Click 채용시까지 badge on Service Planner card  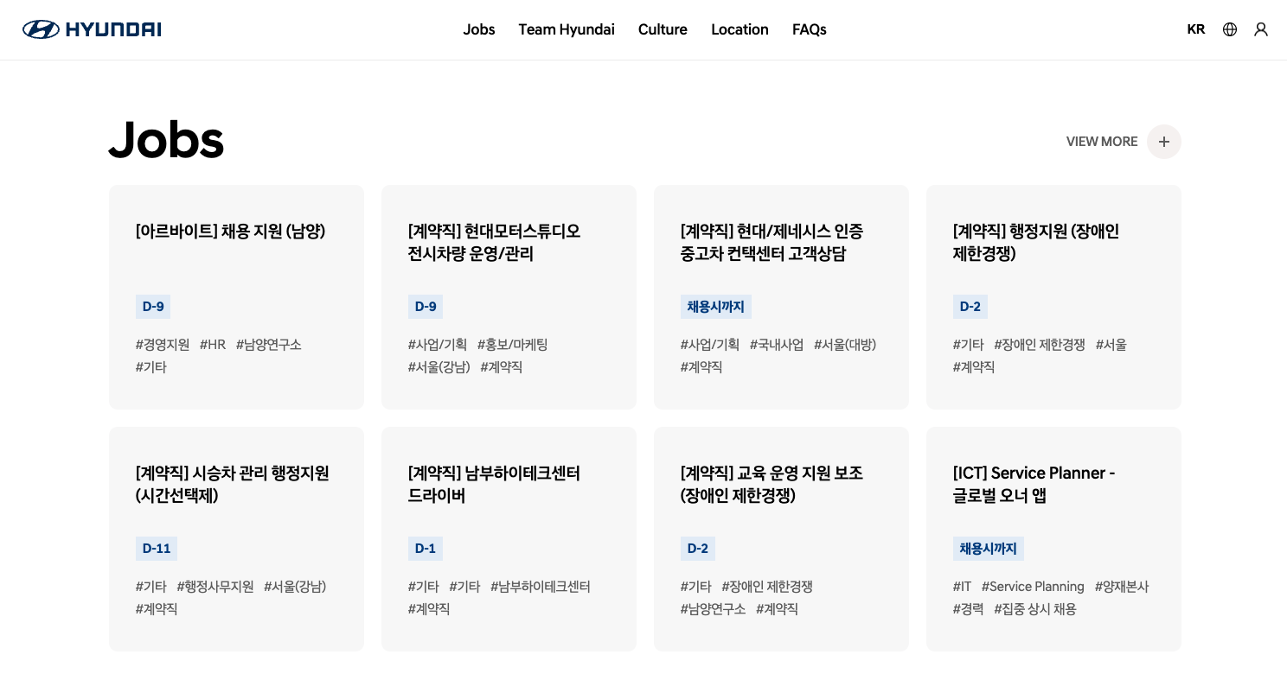click(989, 549)
